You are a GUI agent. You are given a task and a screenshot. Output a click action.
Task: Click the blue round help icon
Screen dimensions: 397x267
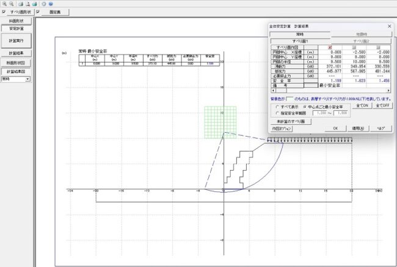51,4
